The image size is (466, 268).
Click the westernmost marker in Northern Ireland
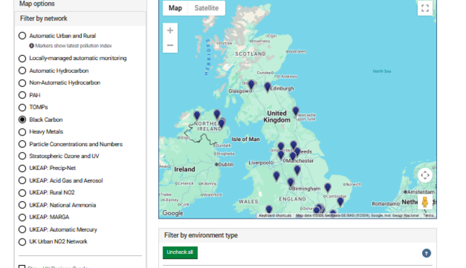coord(197,116)
